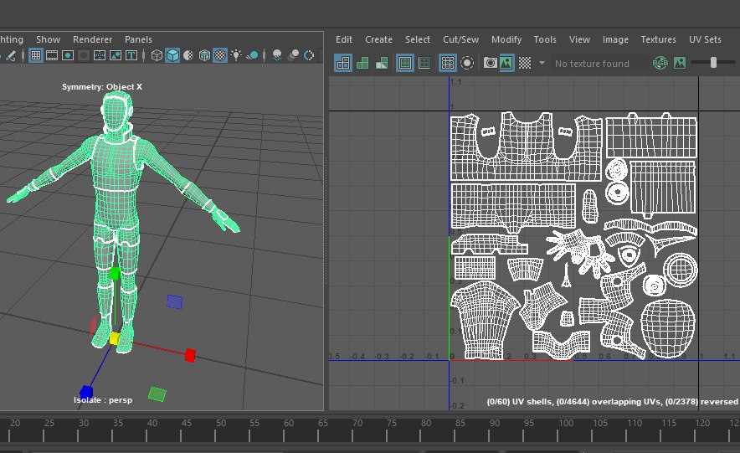Toggle the second UV borders icon

(x=424, y=63)
